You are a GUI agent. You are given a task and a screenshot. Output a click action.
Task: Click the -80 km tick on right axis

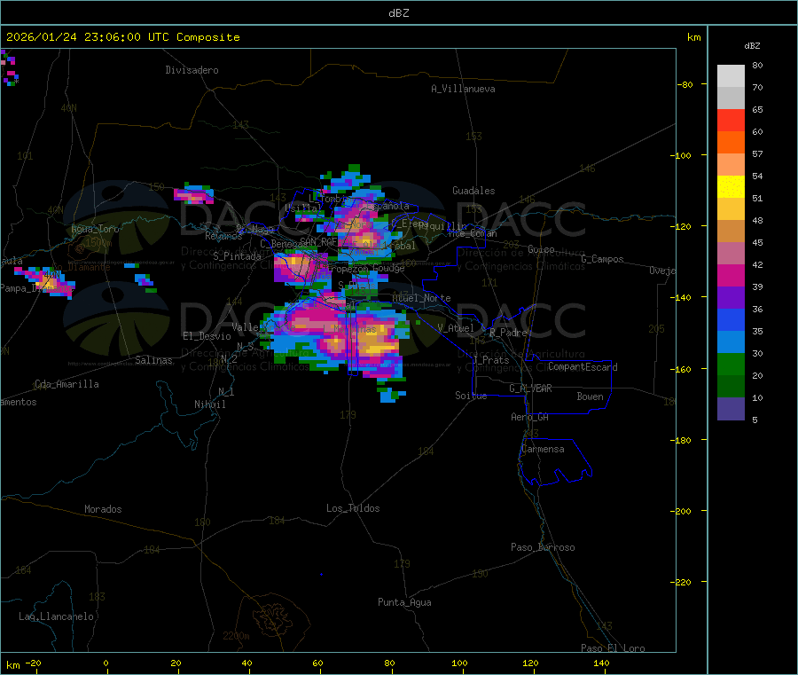[x=685, y=84]
